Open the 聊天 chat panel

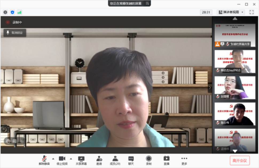pyautogui.click(x=131, y=160)
